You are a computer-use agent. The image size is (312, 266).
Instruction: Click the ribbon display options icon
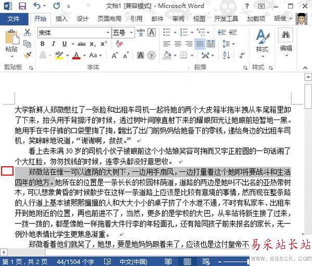[261, 6]
